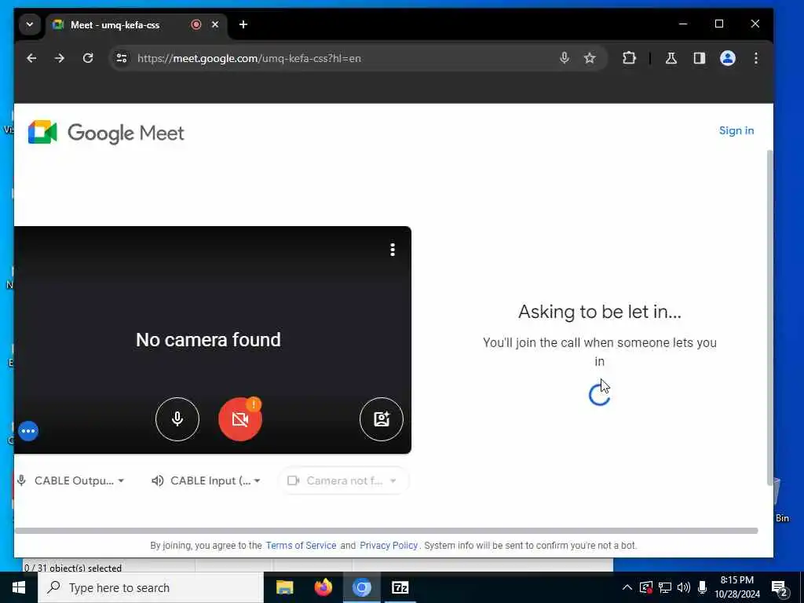Click the microphone permission icon in address bar
The height and width of the screenshot is (603, 804).
(x=564, y=58)
